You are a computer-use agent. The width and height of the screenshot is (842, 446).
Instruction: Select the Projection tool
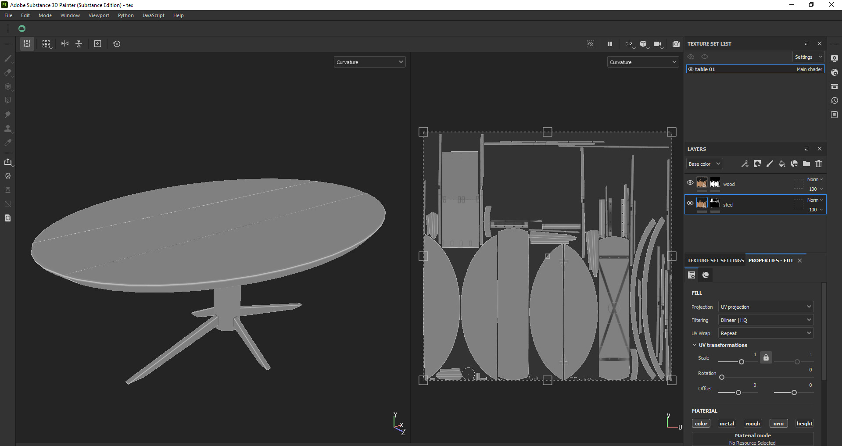click(8, 86)
